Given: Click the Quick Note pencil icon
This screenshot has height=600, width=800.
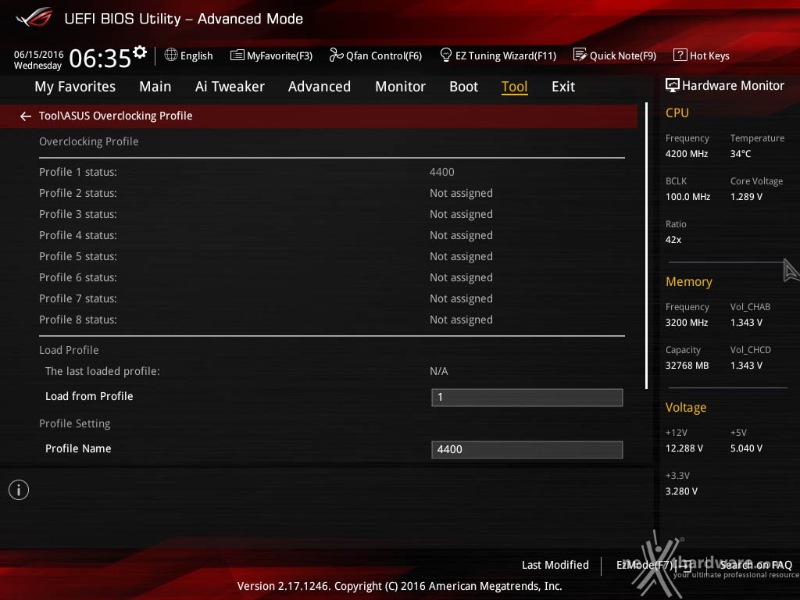Looking at the screenshot, I should 580,55.
